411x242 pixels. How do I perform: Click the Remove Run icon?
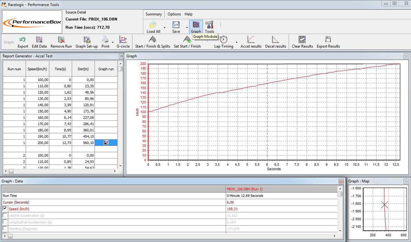[61, 39]
